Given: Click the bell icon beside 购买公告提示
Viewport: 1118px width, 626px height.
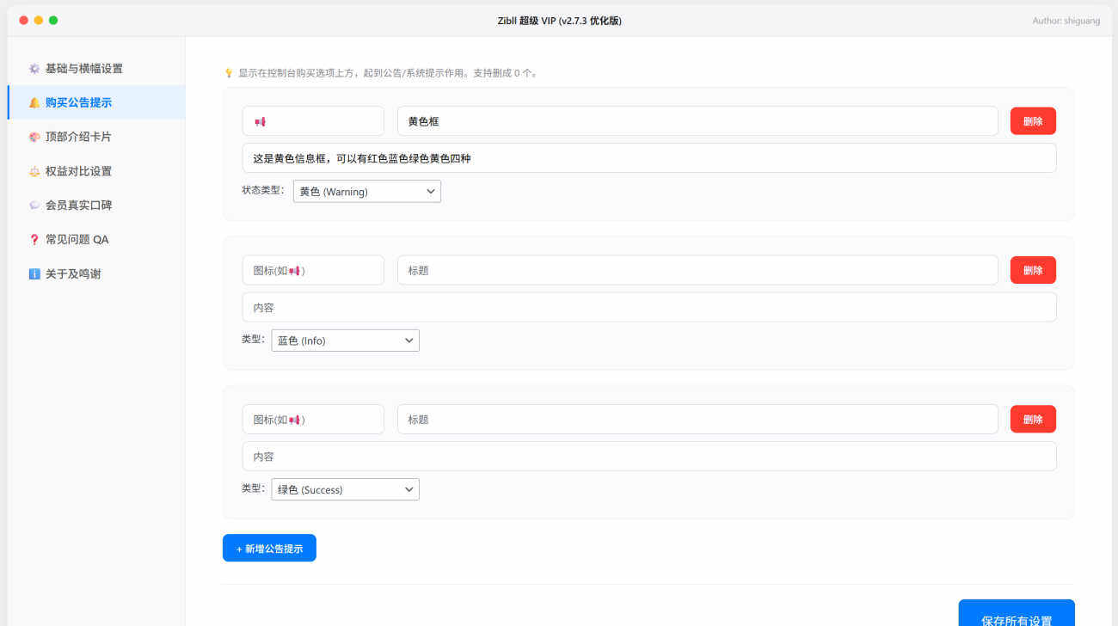Looking at the screenshot, I should [34, 102].
